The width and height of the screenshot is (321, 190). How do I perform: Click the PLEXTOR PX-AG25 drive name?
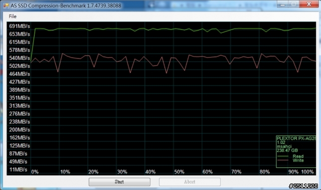(x=296, y=138)
